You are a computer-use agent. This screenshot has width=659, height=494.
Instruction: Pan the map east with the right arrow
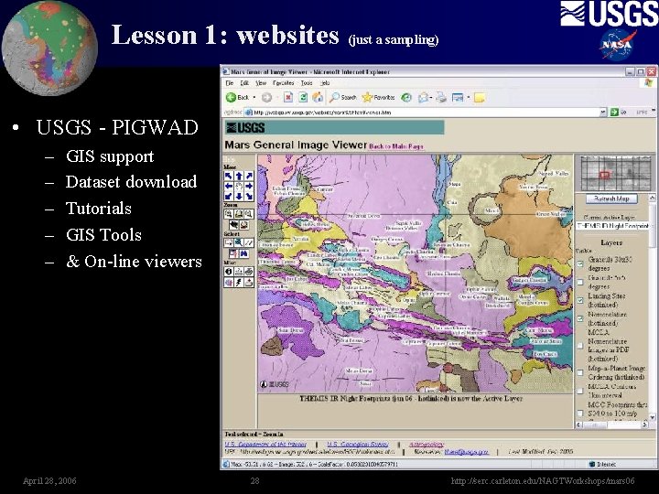[249, 186]
